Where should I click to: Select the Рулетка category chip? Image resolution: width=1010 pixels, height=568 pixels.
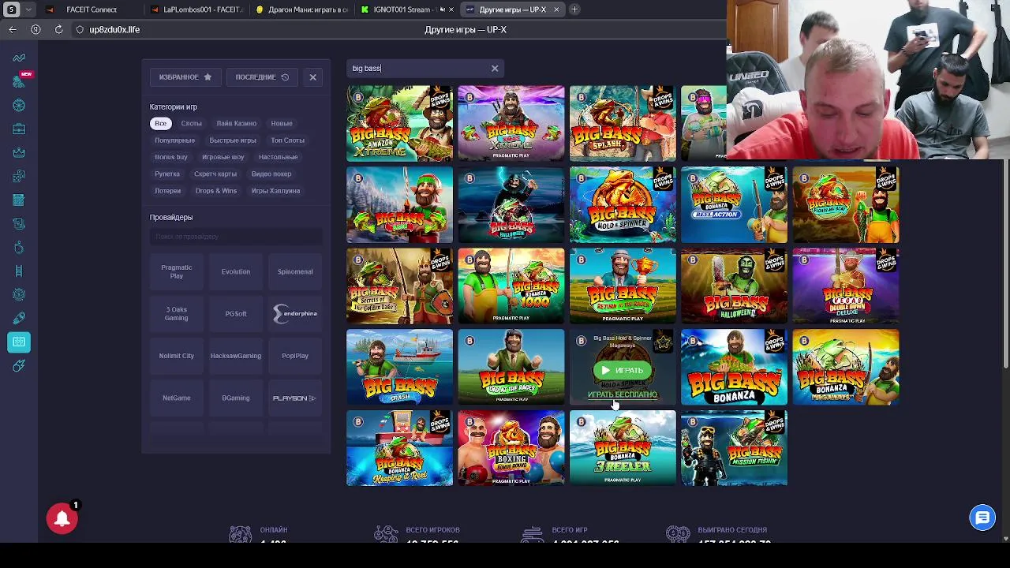167,174
